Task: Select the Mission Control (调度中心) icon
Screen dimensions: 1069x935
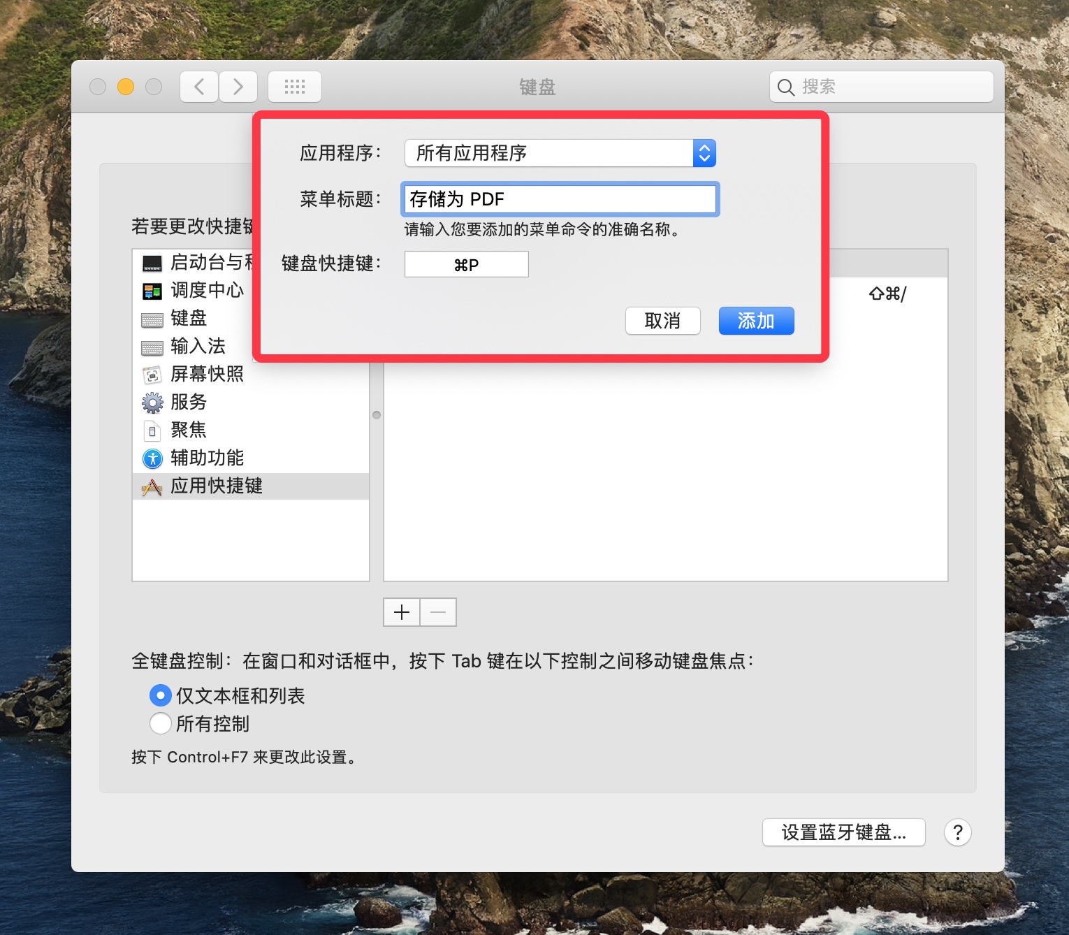Action: pos(152,291)
